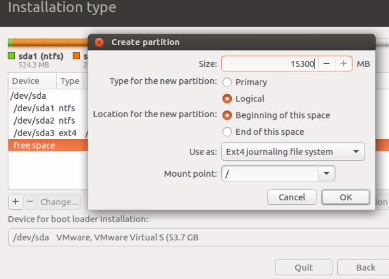Image resolution: width=389 pixels, height=279 pixels.
Task: Click the 524.3 MB size text
Action: (x=34, y=65)
